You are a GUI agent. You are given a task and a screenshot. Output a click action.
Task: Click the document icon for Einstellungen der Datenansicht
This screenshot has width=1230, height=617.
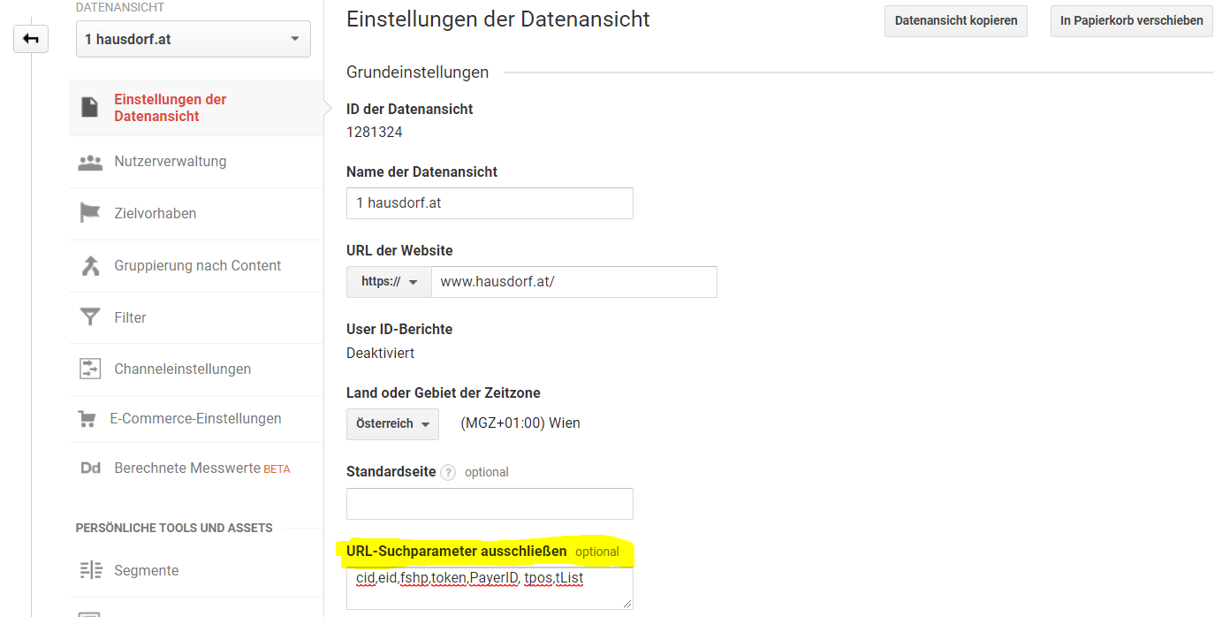coord(90,107)
